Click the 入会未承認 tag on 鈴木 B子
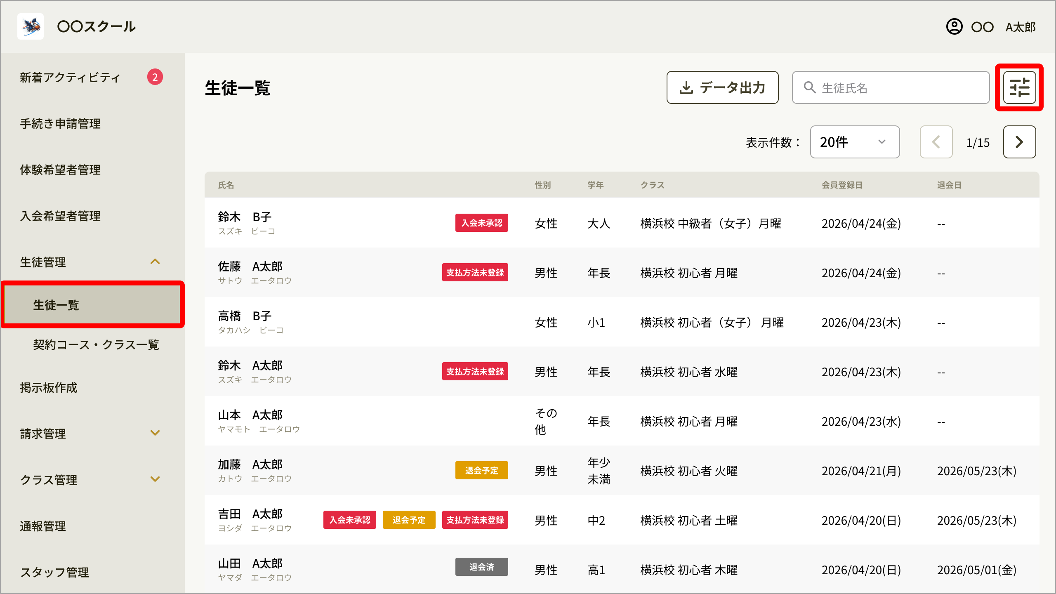1056x594 pixels. point(481,223)
